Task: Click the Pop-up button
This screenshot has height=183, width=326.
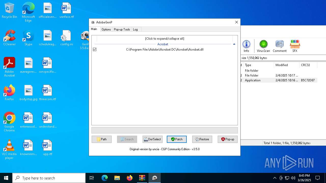Action: (228, 139)
